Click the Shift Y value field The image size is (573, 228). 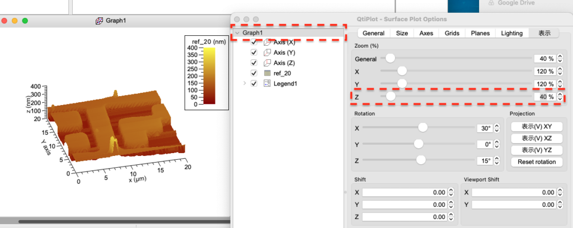(x=405, y=205)
